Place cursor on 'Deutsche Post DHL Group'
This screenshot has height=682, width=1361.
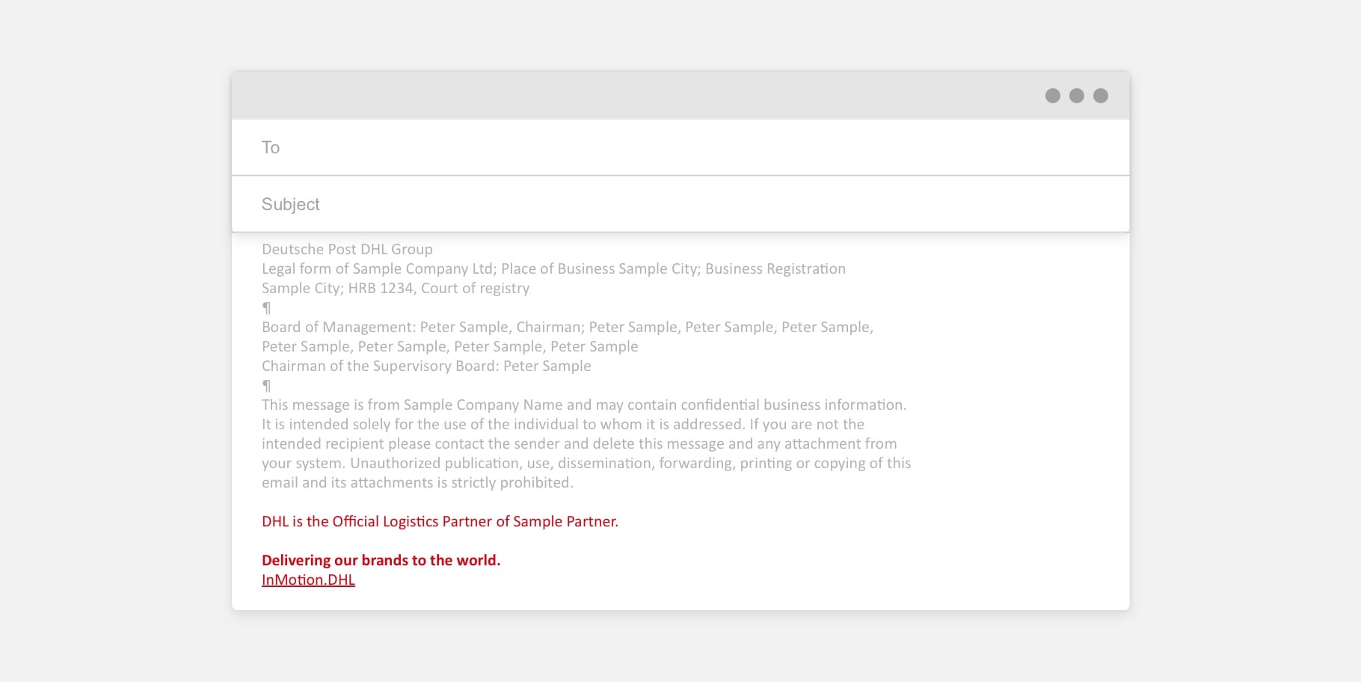(347, 250)
